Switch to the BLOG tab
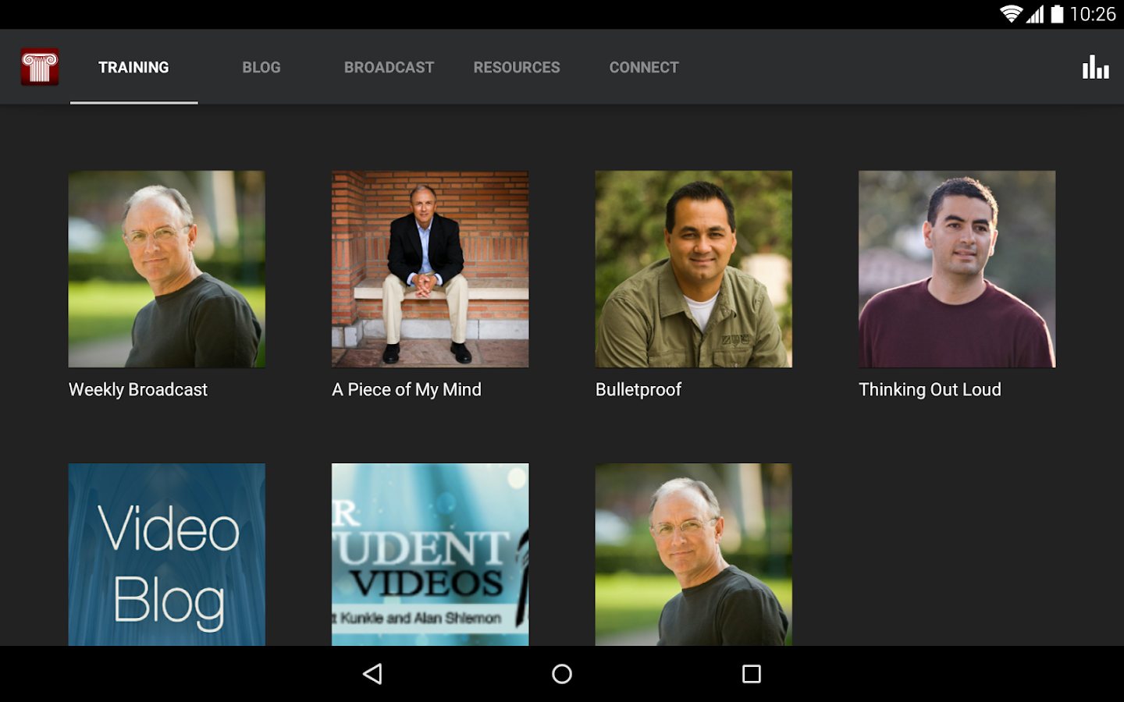Image resolution: width=1124 pixels, height=702 pixels. point(261,67)
